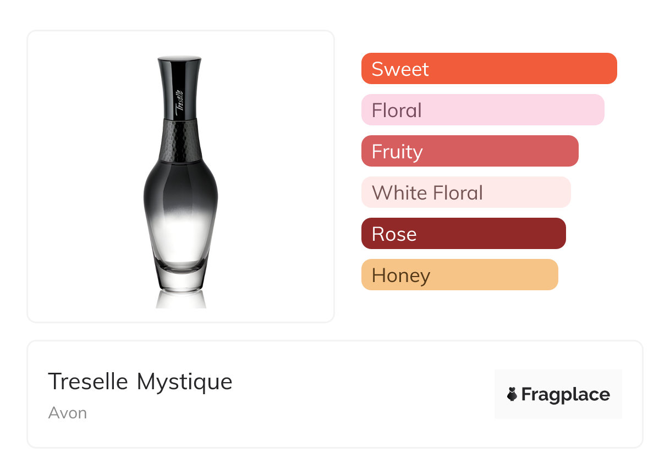The image size is (670, 475).
Task: Choose the White Floral accord bar
Action: click(x=465, y=192)
